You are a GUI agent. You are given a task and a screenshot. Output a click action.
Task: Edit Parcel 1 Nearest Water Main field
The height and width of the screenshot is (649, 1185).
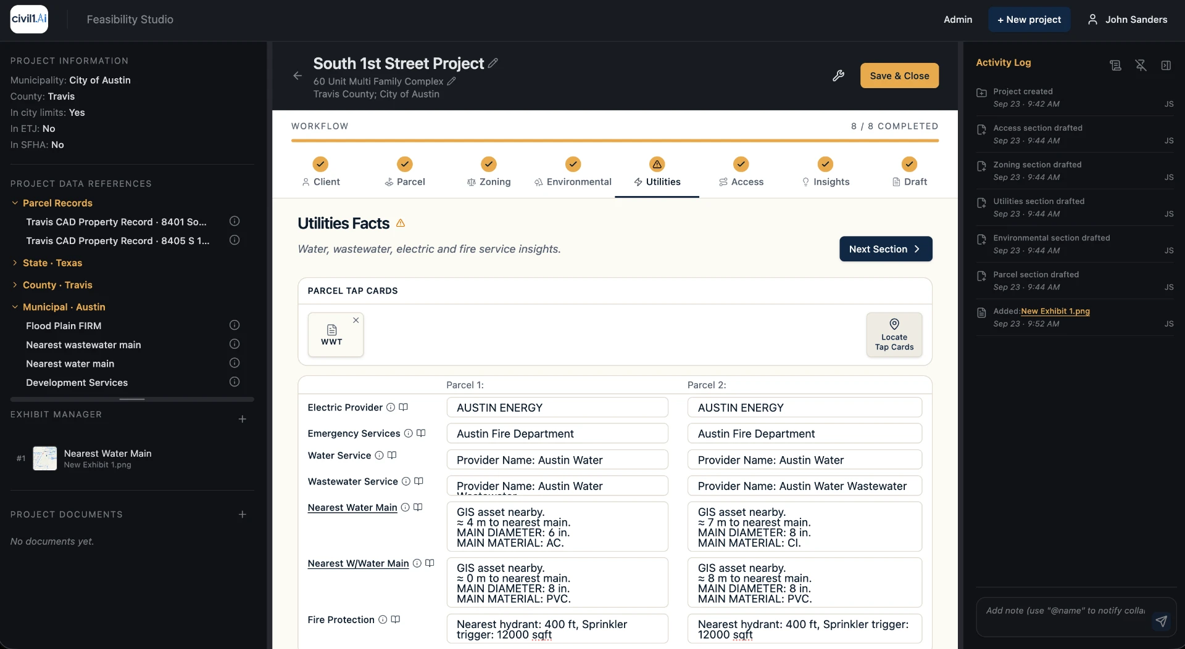click(557, 527)
